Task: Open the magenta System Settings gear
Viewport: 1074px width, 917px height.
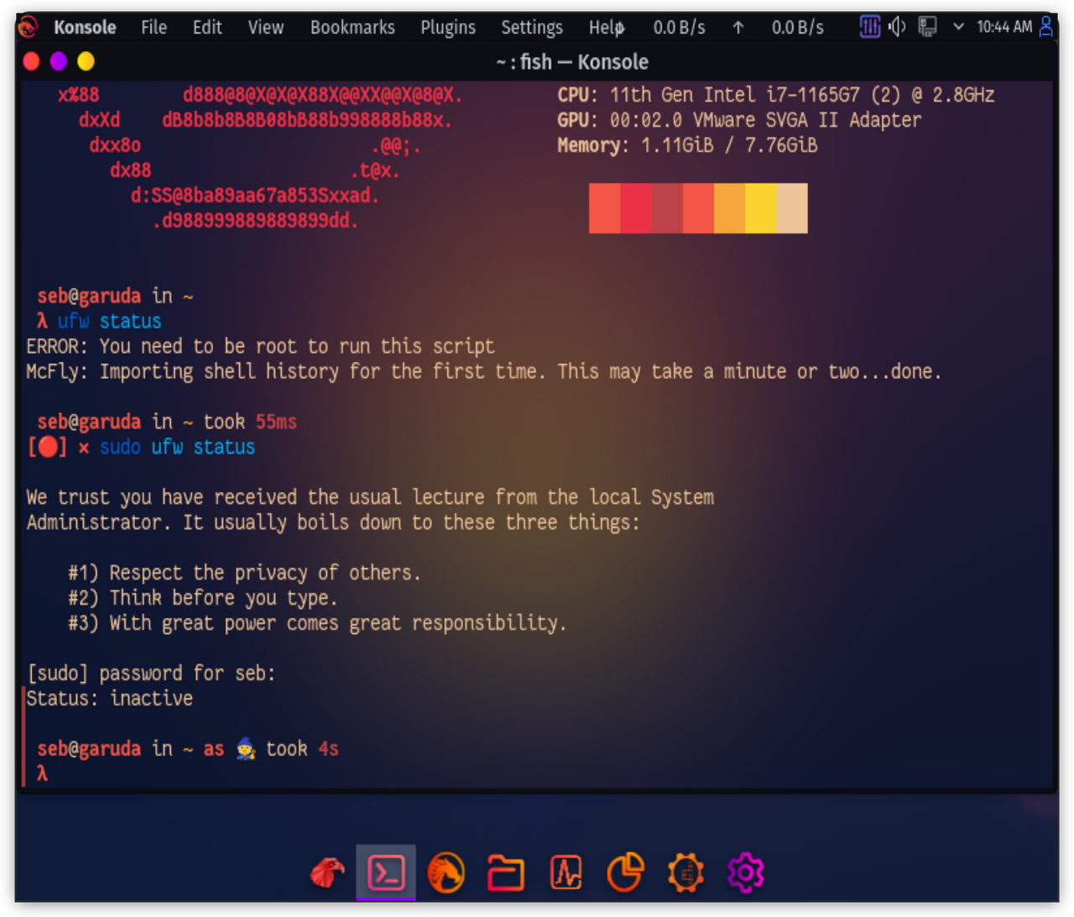Action: click(746, 873)
